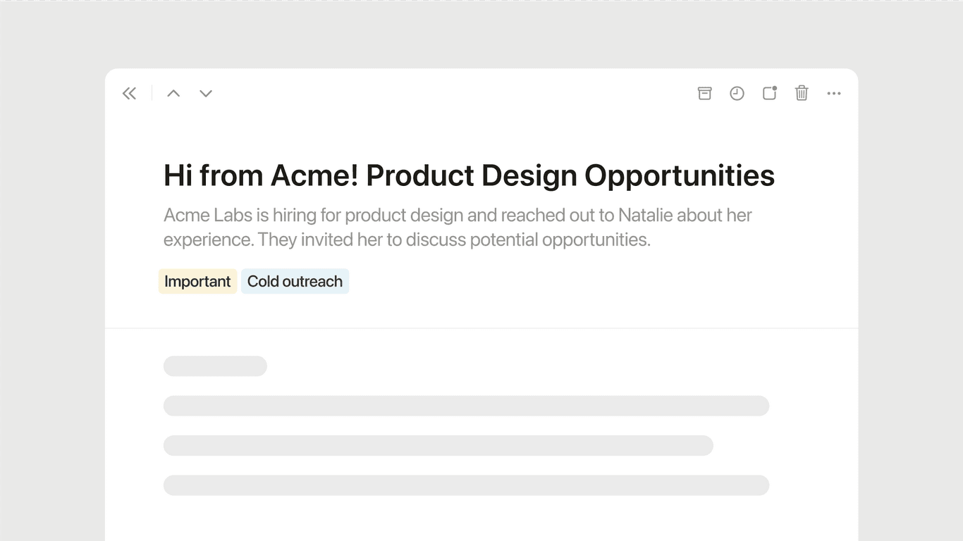The image size is (963, 541).
Task: Click the summary mentioning Acme Labs hiring
Action: (x=457, y=227)
